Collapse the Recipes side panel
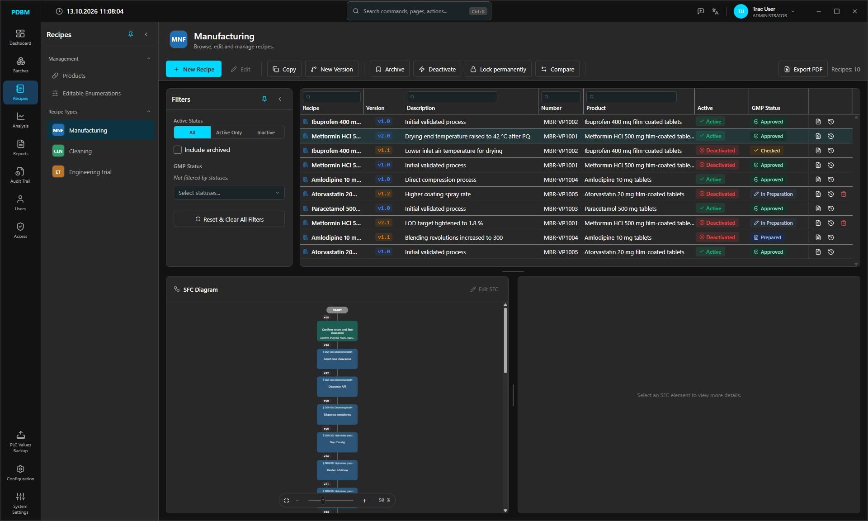The height and width of the screenshot is (521, 868). tap(146, 34)
